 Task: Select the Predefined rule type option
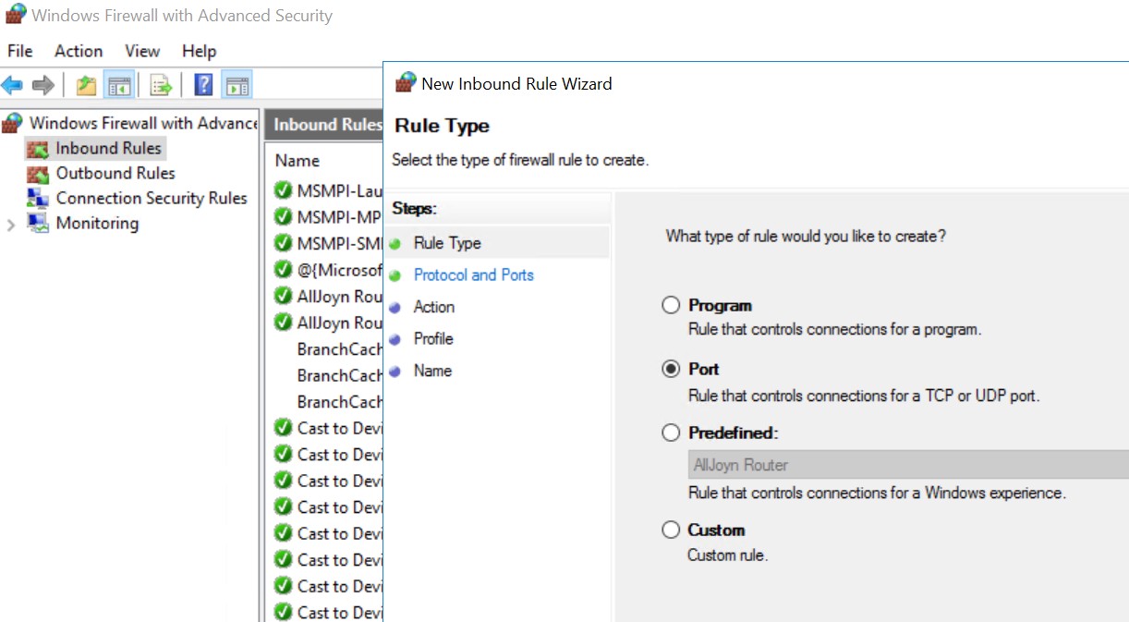coord(671,433)
